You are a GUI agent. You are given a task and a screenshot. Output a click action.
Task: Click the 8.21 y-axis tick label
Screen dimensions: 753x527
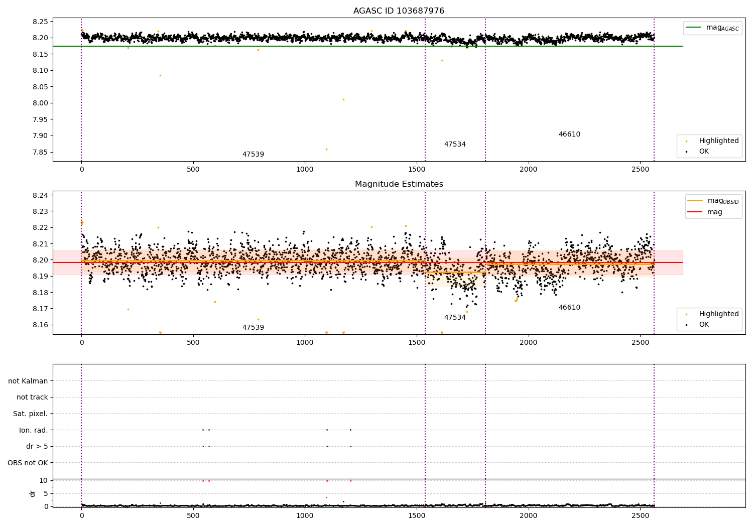pos(40,244)
